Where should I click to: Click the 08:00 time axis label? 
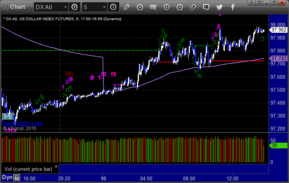click(x=189, y=178)
